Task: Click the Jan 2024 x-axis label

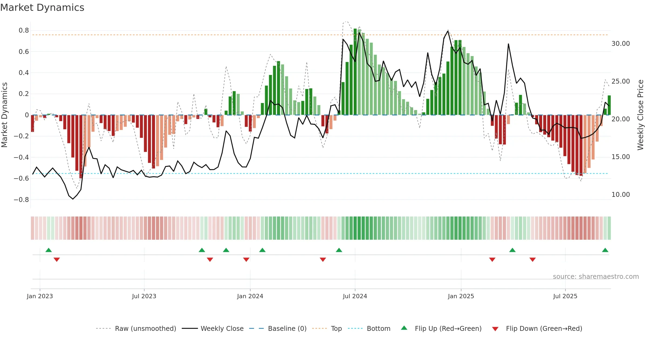Action: pos(250,296)
